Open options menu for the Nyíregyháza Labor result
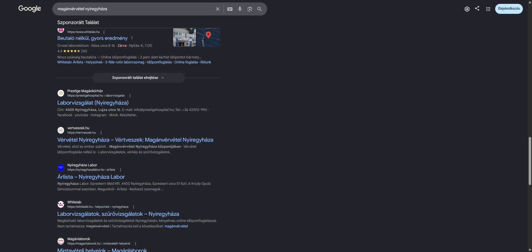This screenshot has height=252, width=532. click(121, 170)
